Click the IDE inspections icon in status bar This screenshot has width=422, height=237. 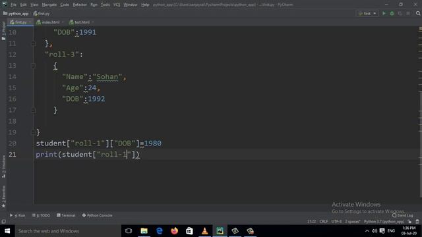click(x=417, y=222)
